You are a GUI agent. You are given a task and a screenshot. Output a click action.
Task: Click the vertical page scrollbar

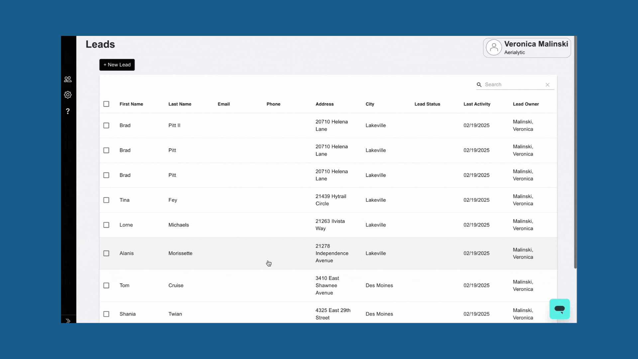pyautogui.click(x=575, y=152)
